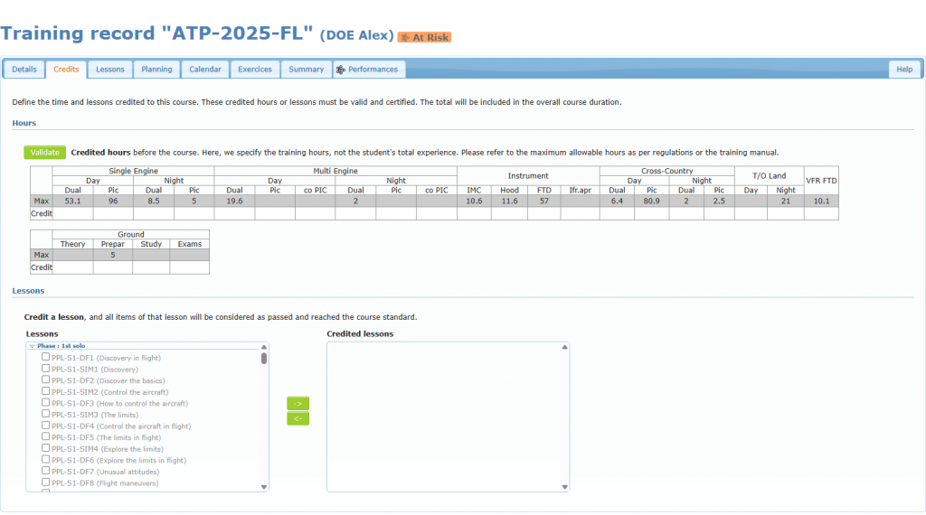The width and height of the screenshot is (926, 515).
Task: Open the Help button
Action: click(904, 69)
